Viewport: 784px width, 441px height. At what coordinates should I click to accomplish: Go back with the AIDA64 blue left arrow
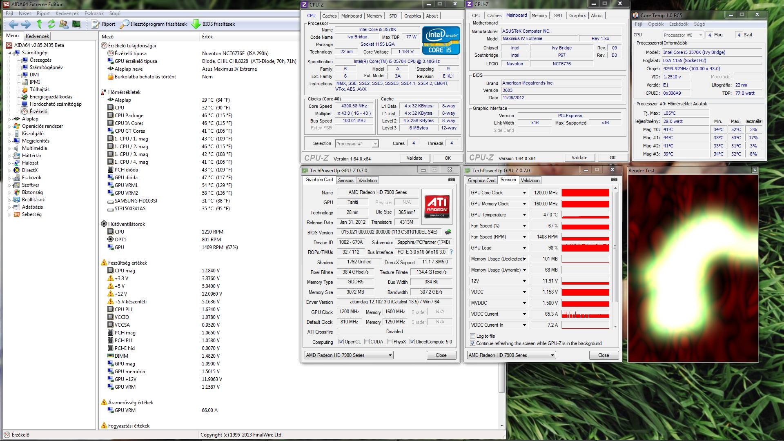point(13,24)
